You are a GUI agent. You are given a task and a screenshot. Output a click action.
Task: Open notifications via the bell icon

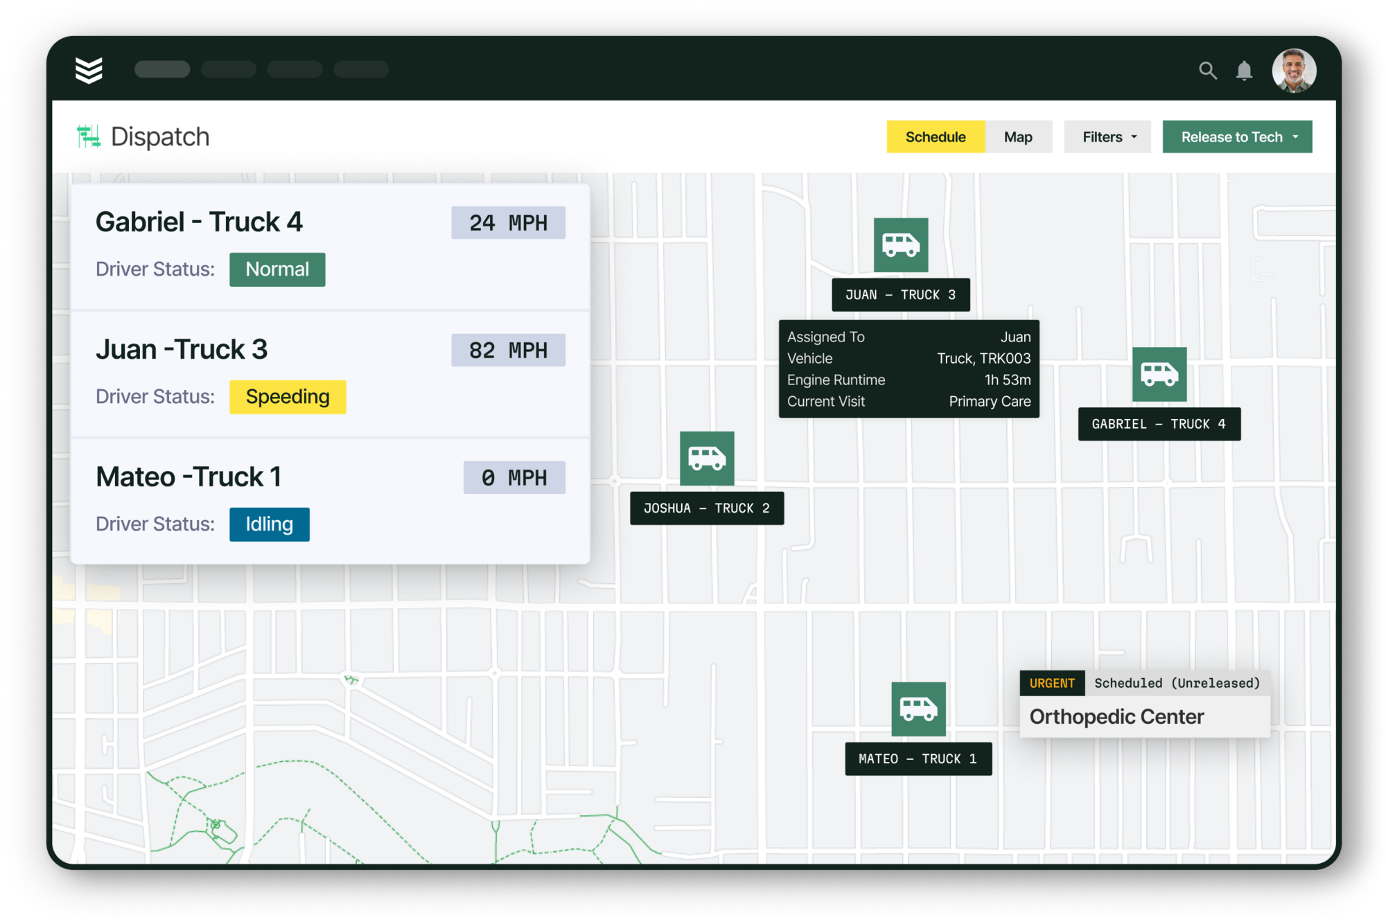click(x=1244, y=70)
